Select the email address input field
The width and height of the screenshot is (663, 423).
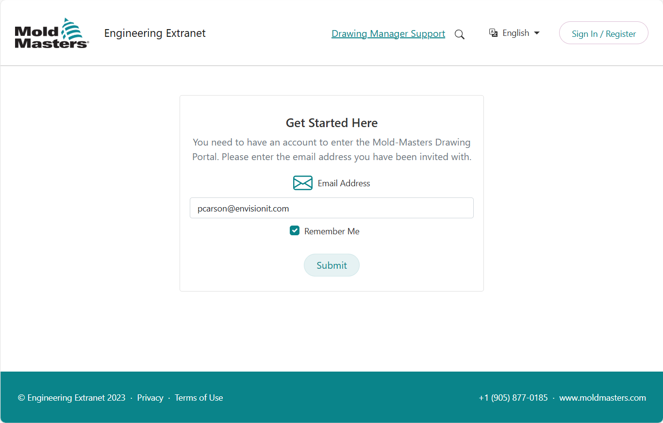click(x=331, y=208)
